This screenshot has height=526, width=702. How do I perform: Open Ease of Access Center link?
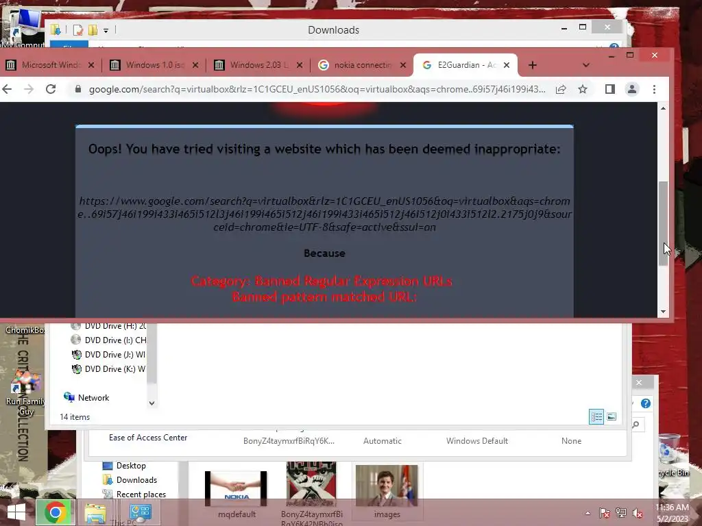click(x=148, y=438)
